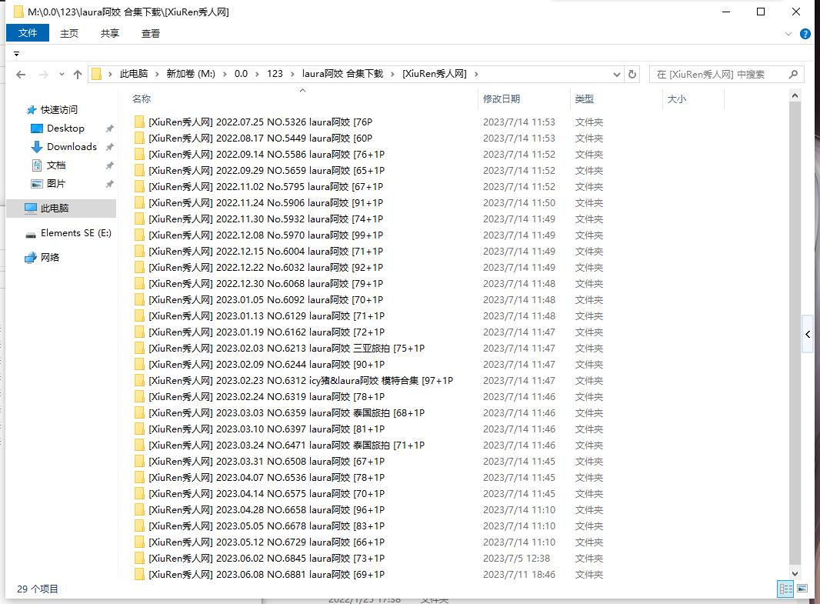Navigate to 新加卷 (M:) breadcrumb

coord(191,75)
